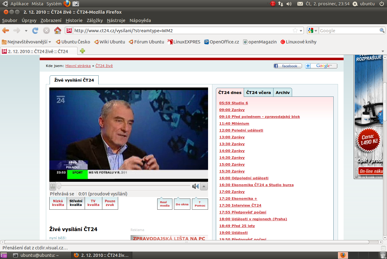Open the 12:00 Polední události link
The height and width of the screenshot is (259, 387).
(x=241, y=130)
